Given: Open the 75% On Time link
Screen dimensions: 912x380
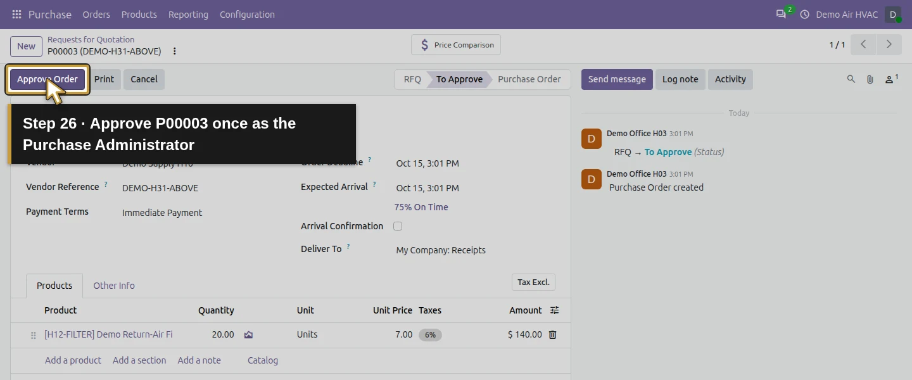Looking at the screenshot, I should coord(421,207).
